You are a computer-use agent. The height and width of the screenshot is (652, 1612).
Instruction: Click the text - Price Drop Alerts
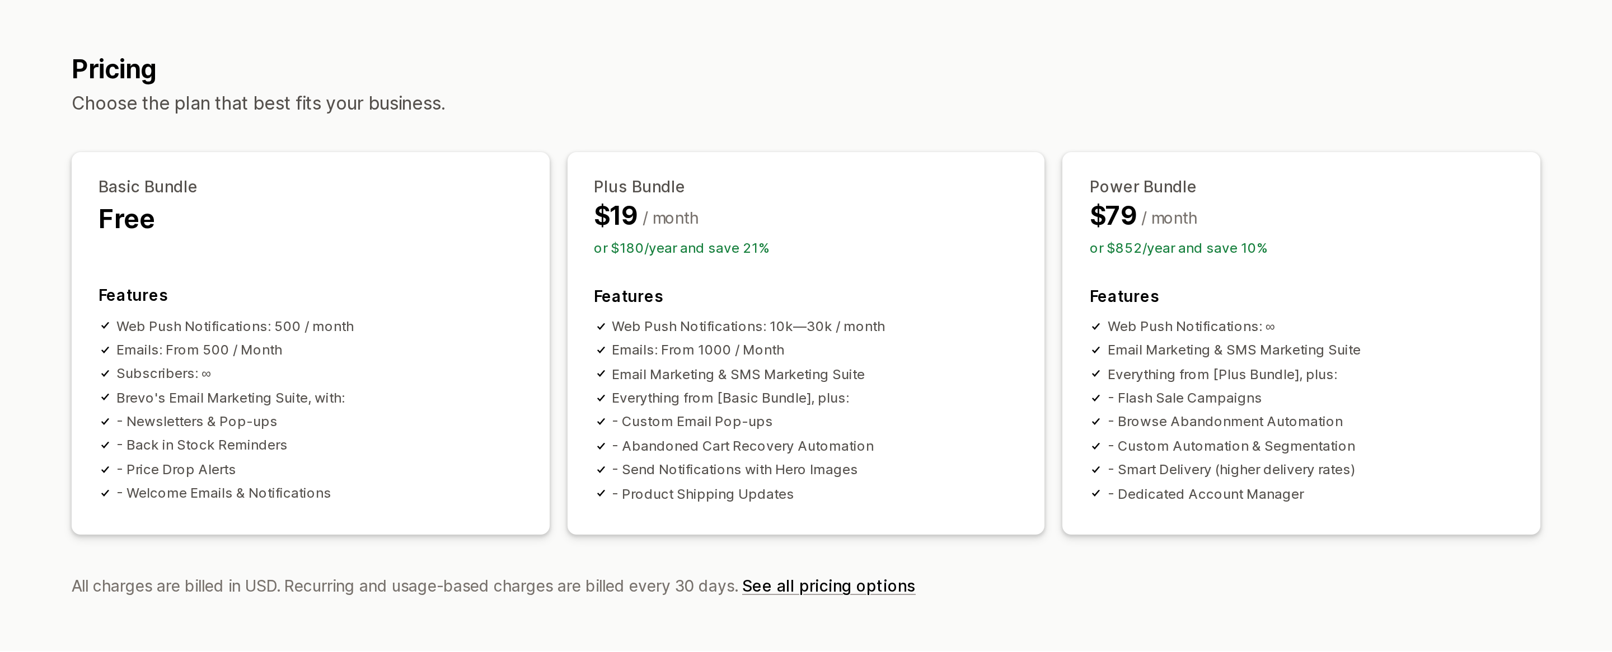(x=176, y=470)
